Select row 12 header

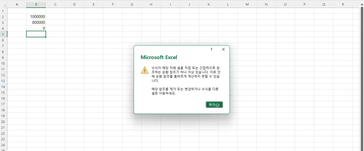[3, 75]
